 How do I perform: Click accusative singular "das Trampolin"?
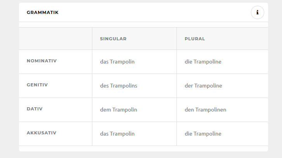[x=117, y=134]
